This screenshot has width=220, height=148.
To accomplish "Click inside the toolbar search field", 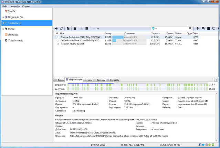I will click(x=172, y=28).
